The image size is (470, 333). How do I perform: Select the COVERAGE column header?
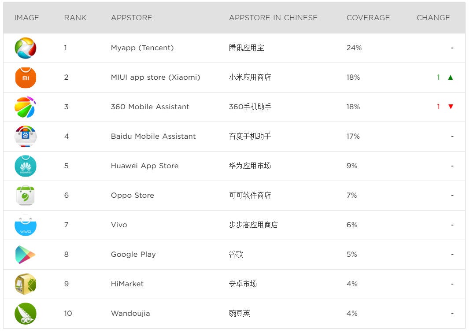pyautogui.click(x=368, y=18)
